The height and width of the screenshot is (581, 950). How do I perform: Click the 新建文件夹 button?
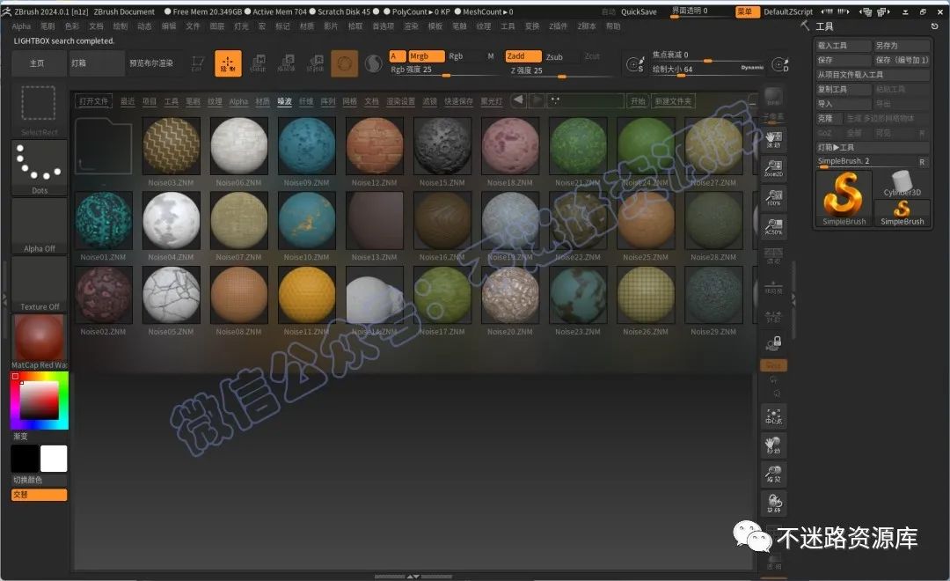[673, 101]
